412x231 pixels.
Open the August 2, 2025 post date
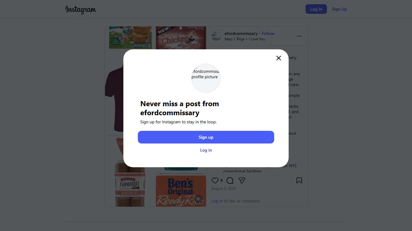(223, 189)
